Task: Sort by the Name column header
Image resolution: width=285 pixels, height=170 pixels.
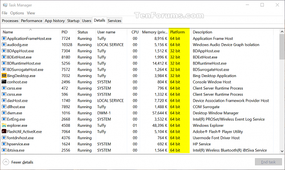Action: [x=30, y=32]
